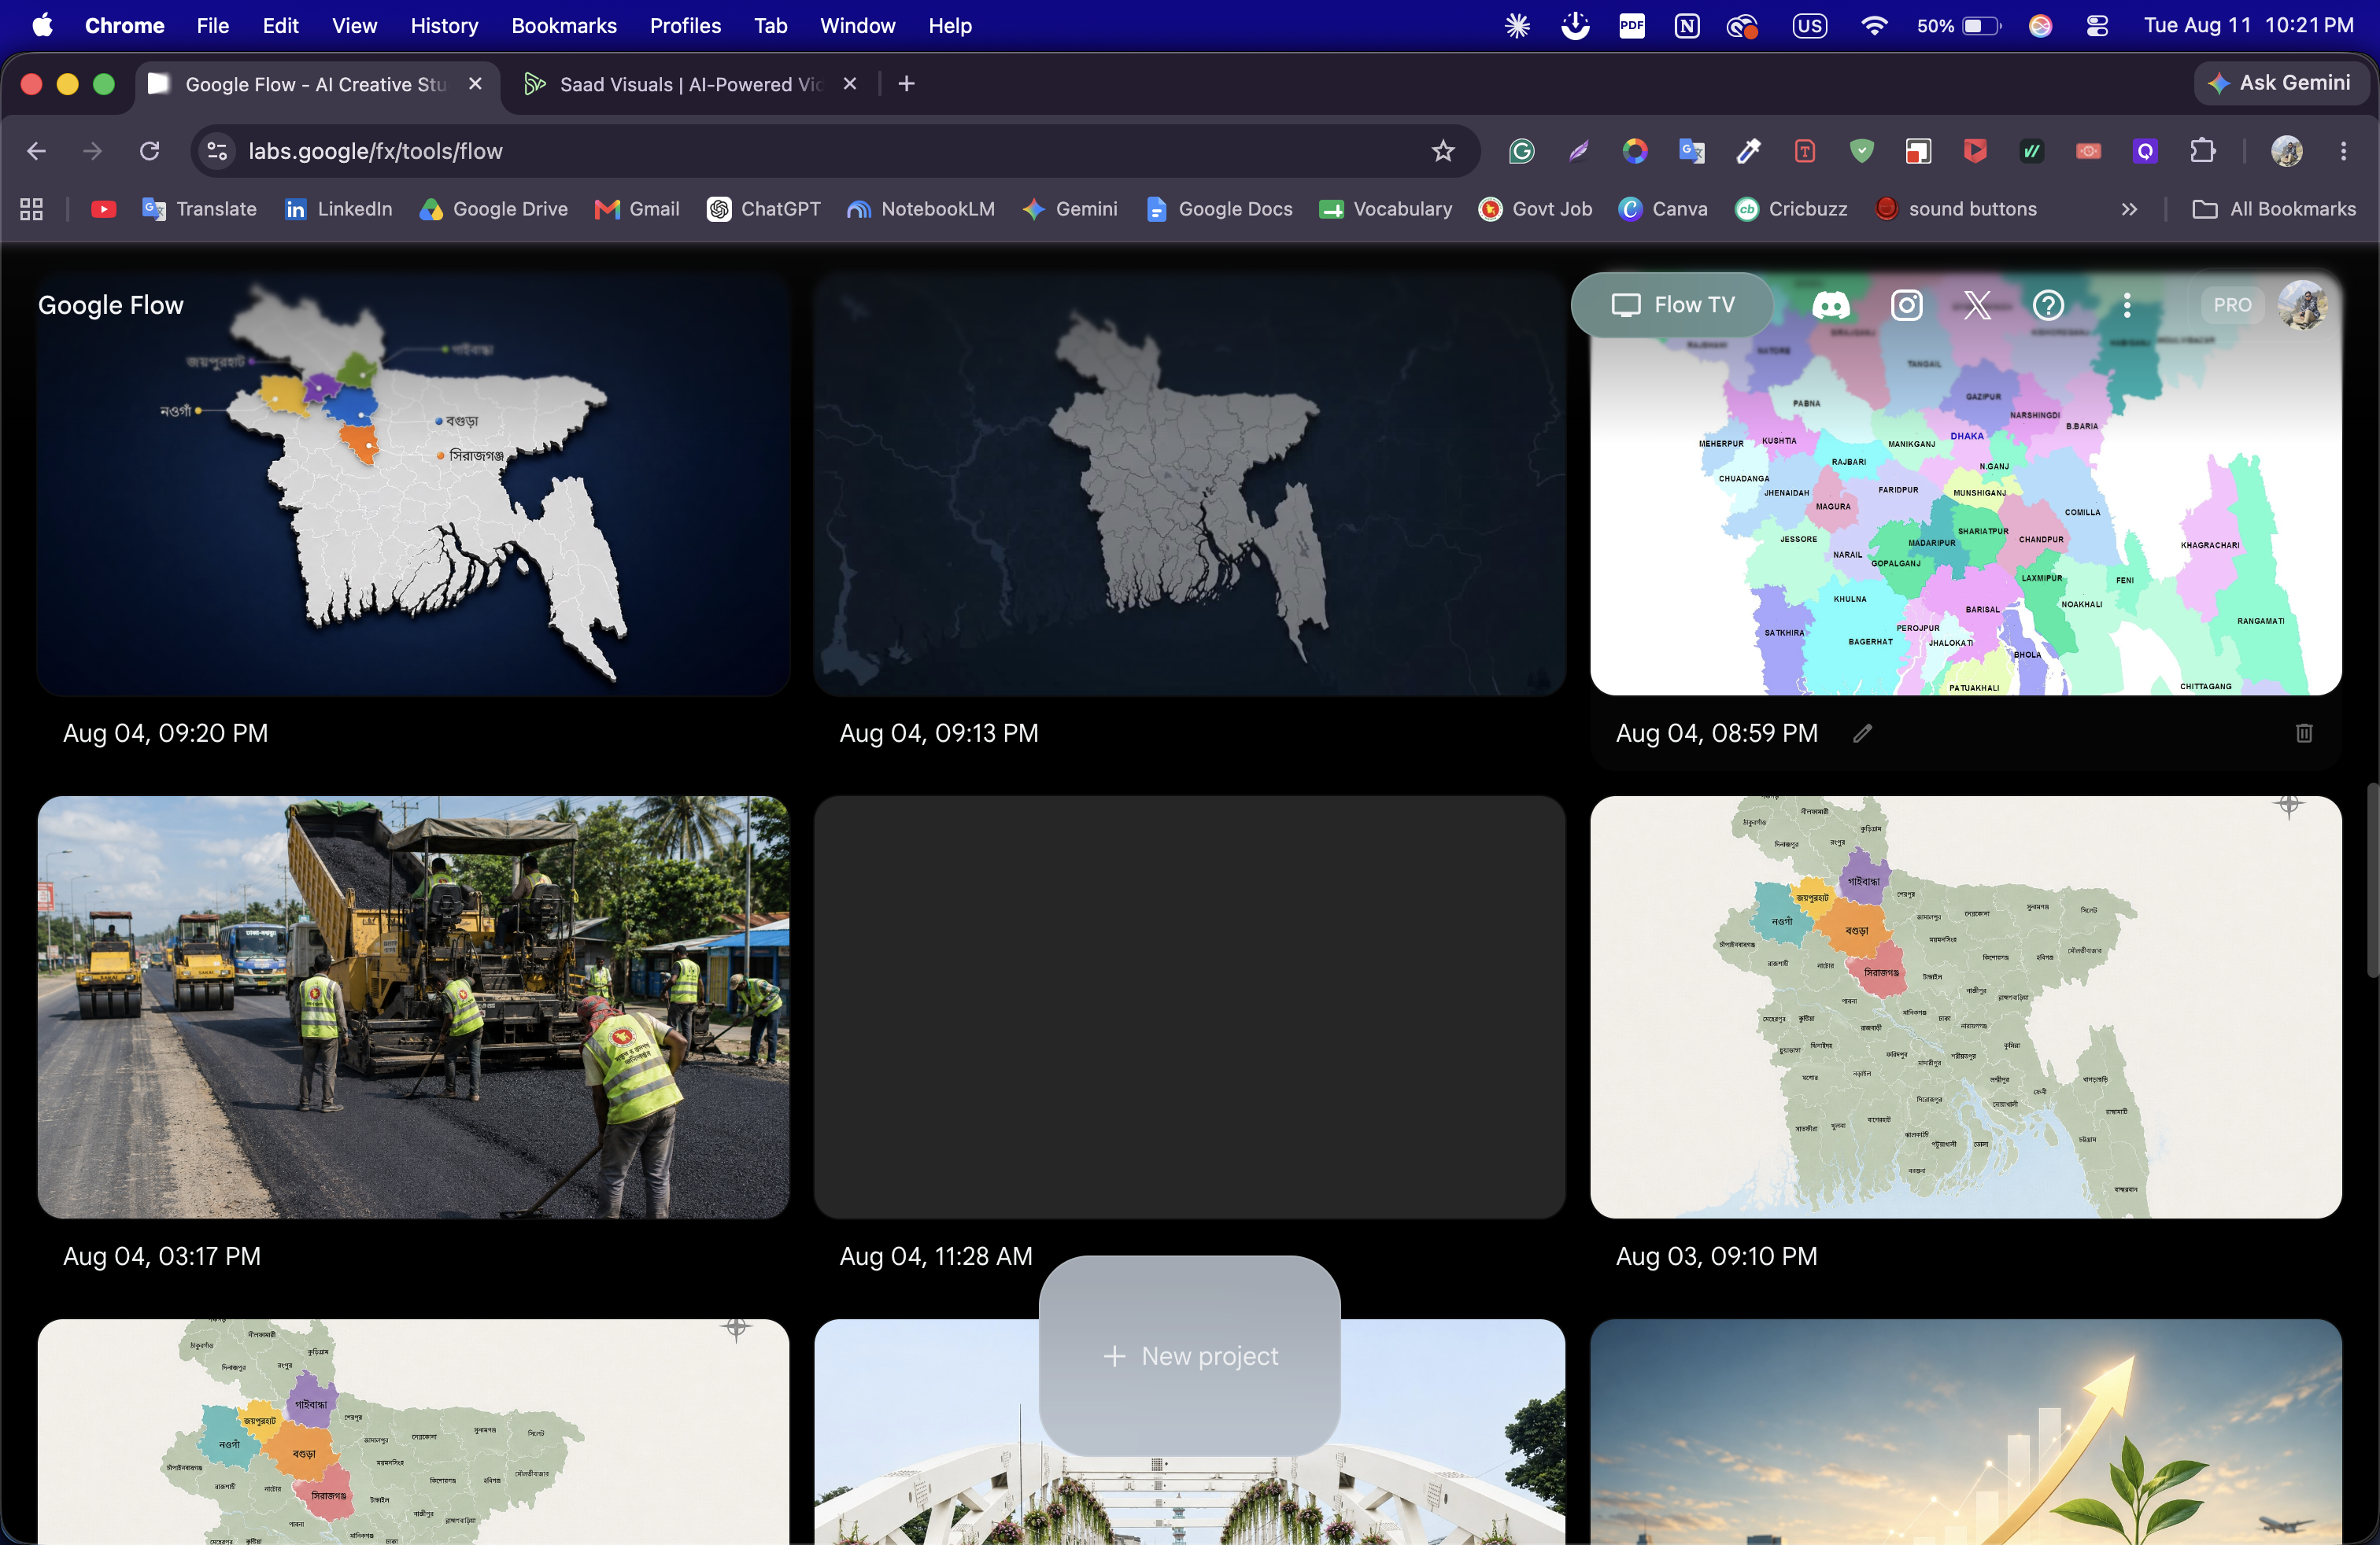Switch the US input source
This screenshot has height=1545, width=2380.
click(1809, 26)
